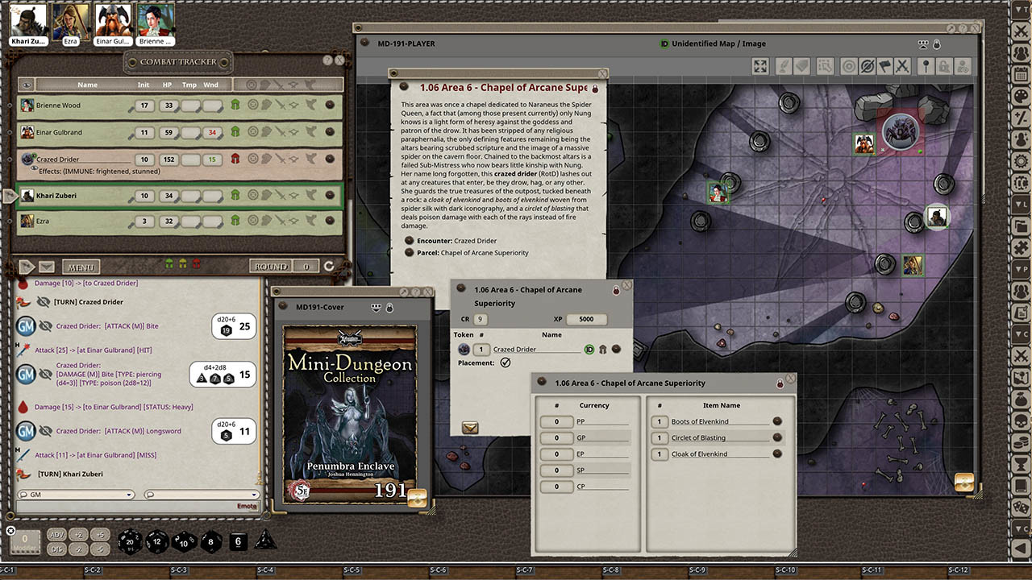Select the drawing tool on the map toolbar
This screenshot has width=1032, height=580.
(x=783, y=66)
